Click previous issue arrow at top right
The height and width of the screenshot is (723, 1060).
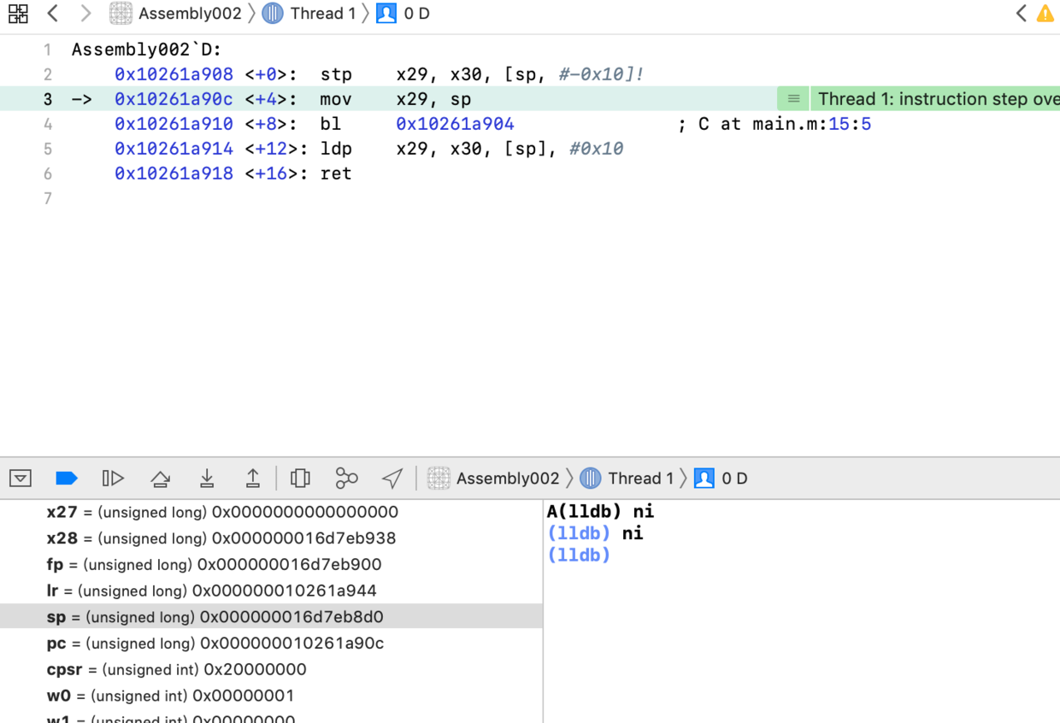(x=1021, y=14)
